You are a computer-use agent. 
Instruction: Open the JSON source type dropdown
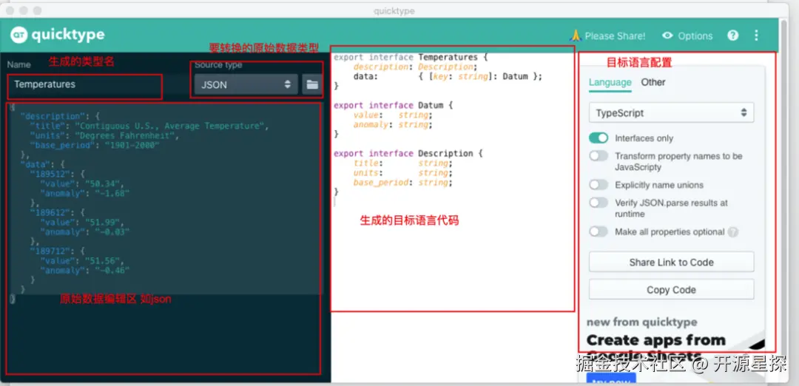click(x=246, y=84)
